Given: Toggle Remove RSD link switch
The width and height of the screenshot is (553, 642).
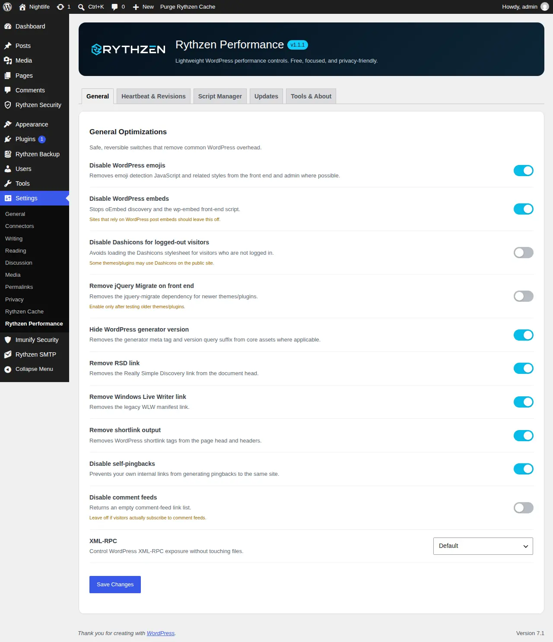Looking at the screenshot, I should pos(523,368).
